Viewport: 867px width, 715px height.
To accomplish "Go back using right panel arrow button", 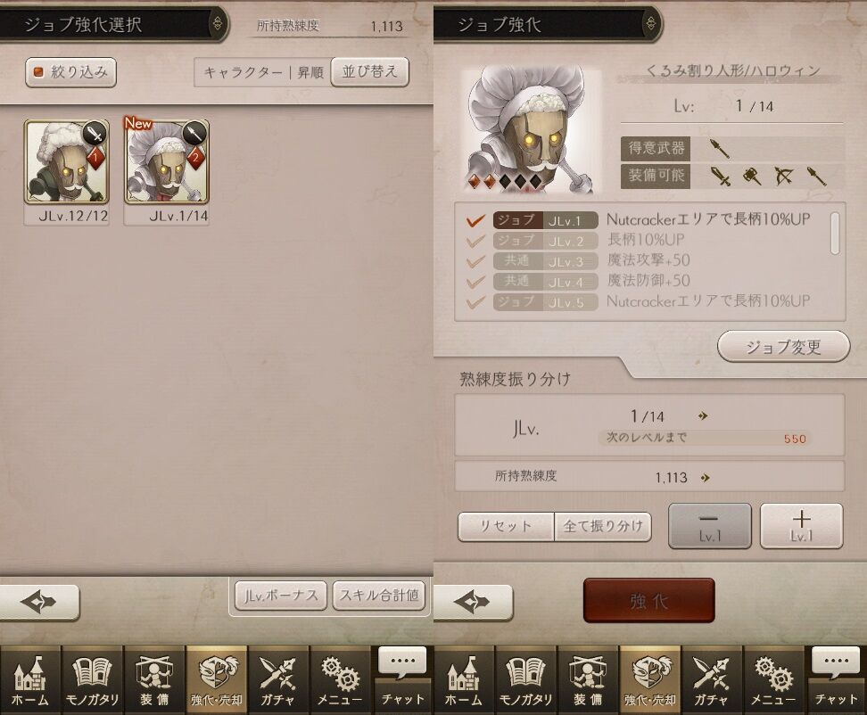I will click(473, 602).
